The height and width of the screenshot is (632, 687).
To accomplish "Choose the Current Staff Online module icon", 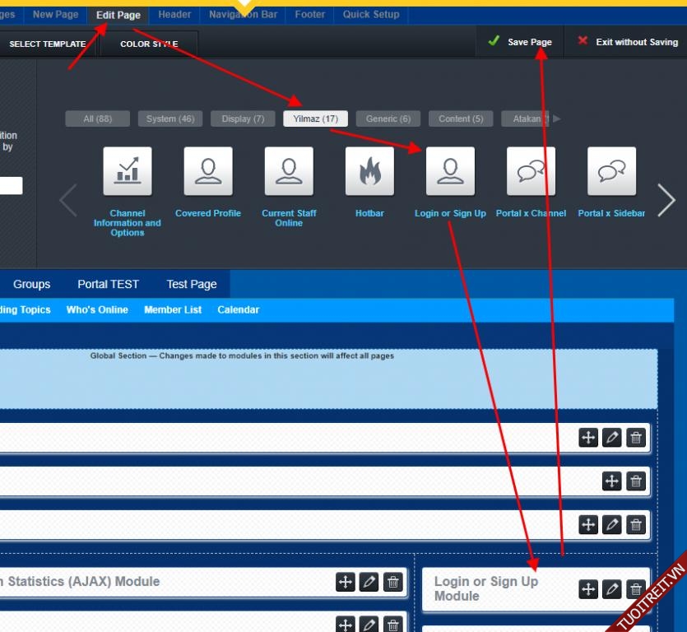I will pyautogui.click(x=289, y=171).
